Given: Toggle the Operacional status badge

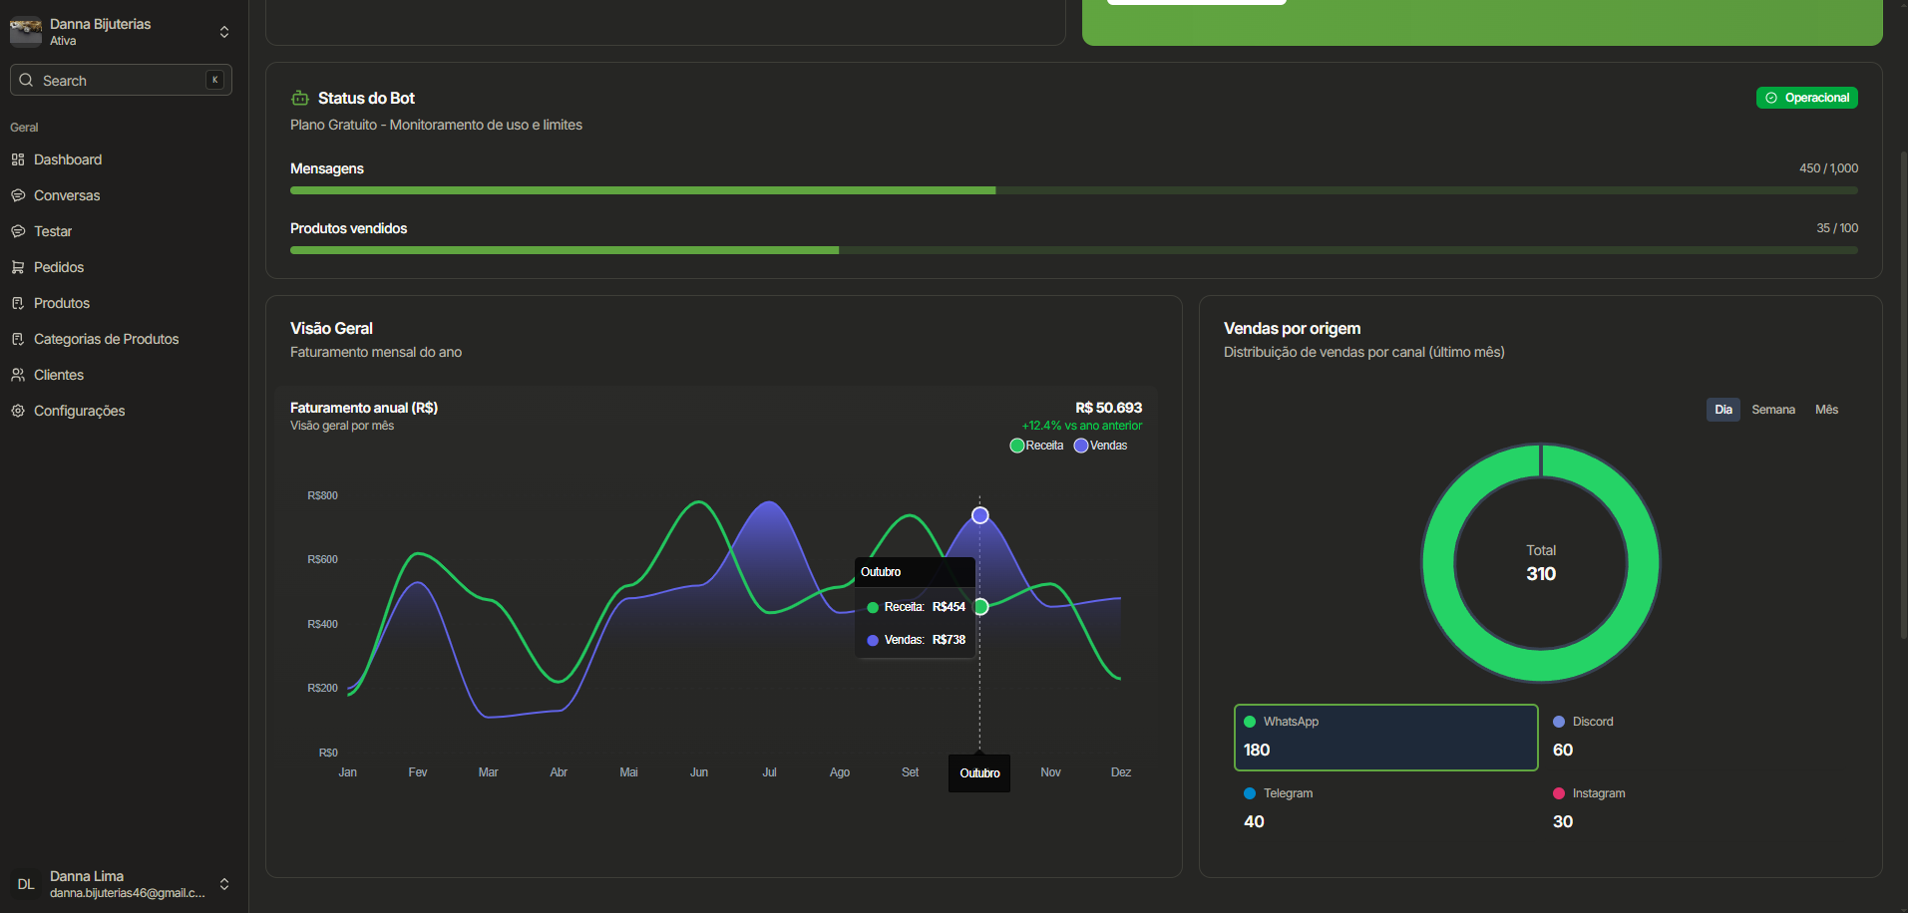Looking at the screenshot, I should click(1806, 97).
